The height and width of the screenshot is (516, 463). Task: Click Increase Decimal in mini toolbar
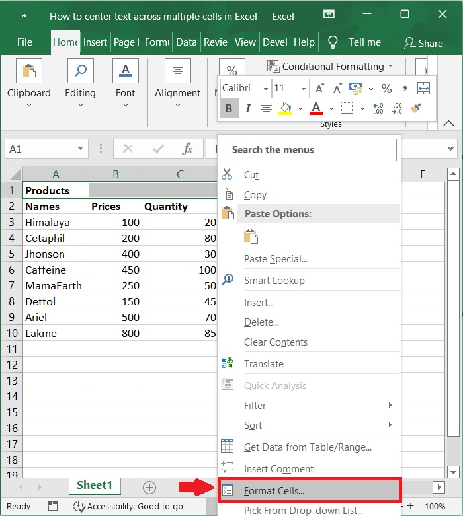coord(378,108)
